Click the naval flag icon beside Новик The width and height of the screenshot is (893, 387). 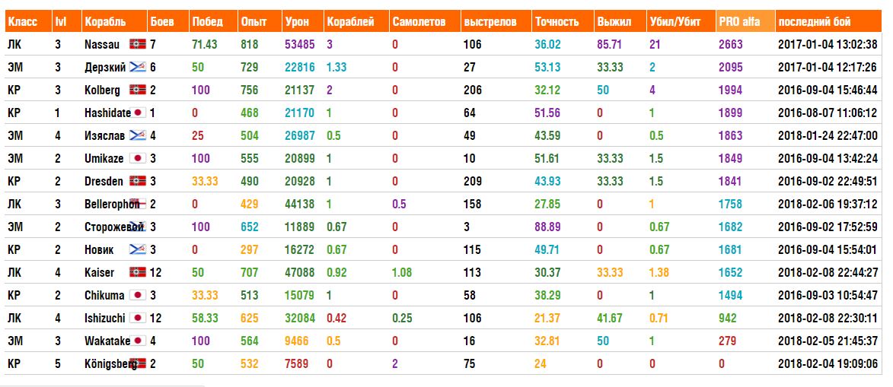(138, 250)
